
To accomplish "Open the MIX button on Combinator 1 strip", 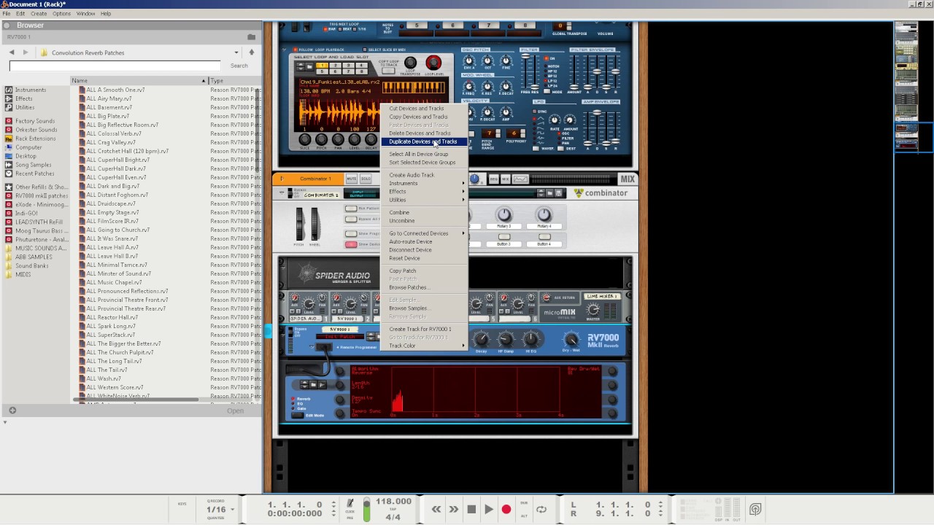I will 506,179.
